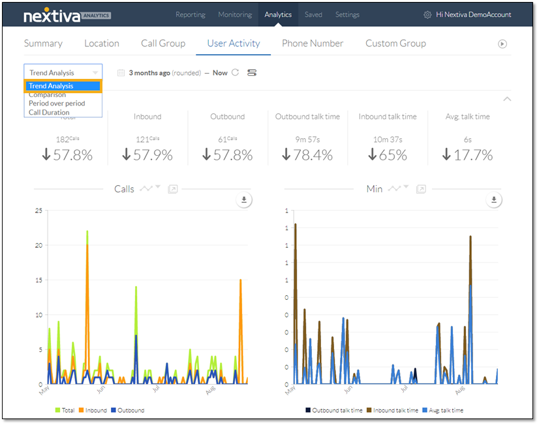Open the Saved section
The height and width of the screenshot is (425, 539).
coord(313,15)
